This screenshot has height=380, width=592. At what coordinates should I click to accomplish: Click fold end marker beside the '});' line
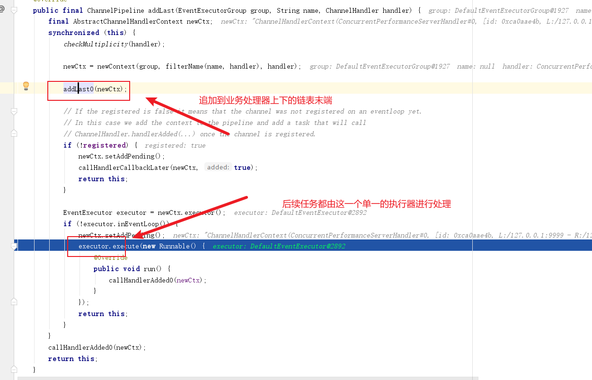pos(14,302)
